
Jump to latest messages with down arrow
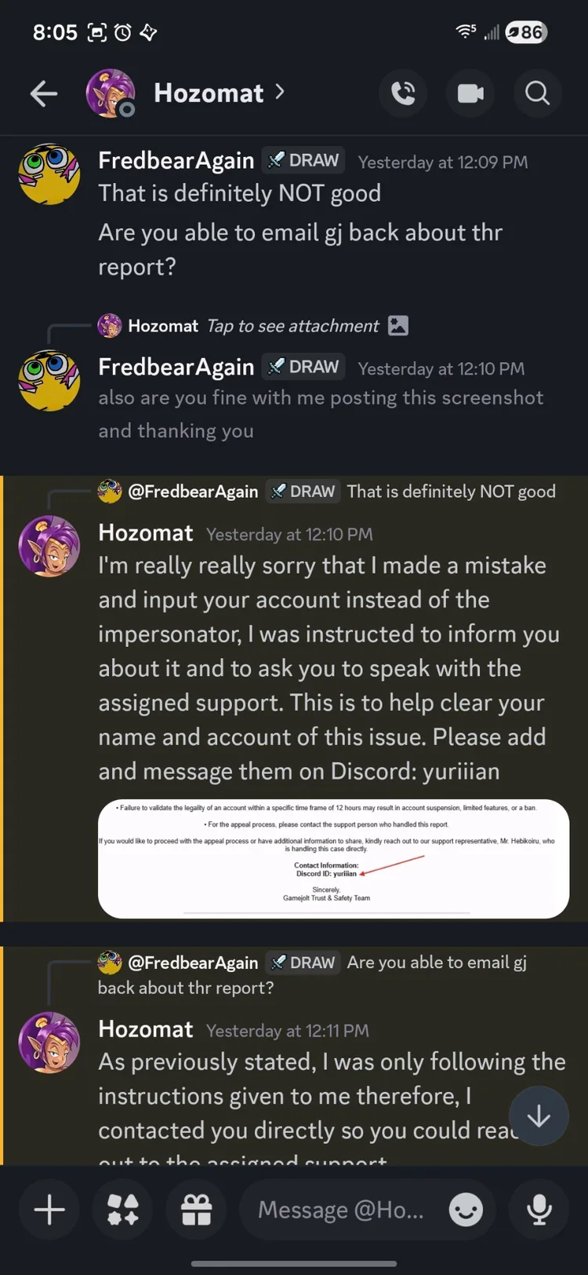click(539, 1116)
